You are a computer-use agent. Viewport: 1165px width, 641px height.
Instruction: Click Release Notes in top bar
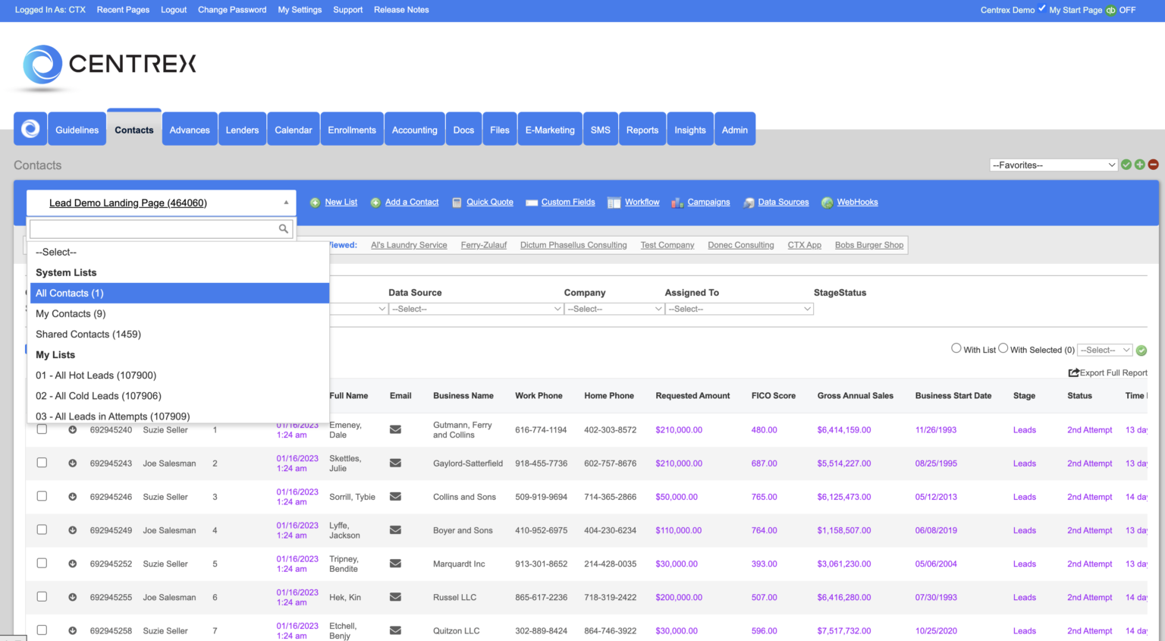point(401,10)
